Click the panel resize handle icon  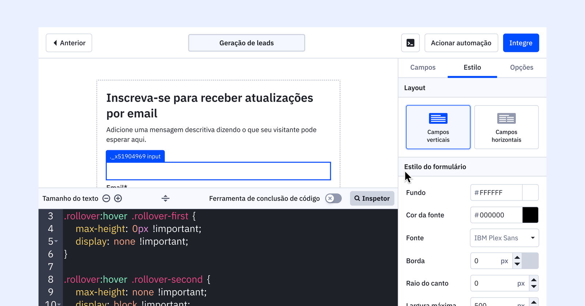pyautogui.click(x=165, y=199)
